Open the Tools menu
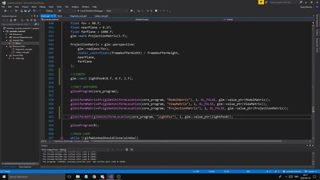This screenshot has height=180, width=320. [x=59, y=6]
